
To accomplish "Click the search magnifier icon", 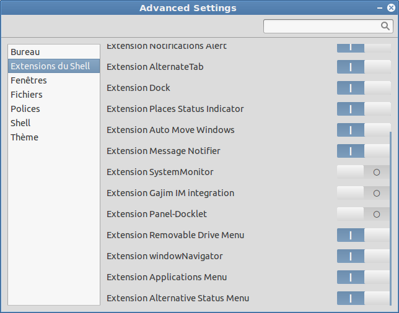I will pos(385,26).
